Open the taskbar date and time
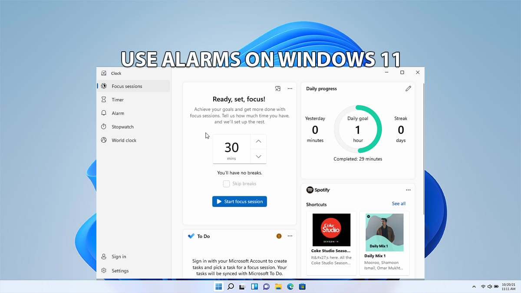 [508, 286]
